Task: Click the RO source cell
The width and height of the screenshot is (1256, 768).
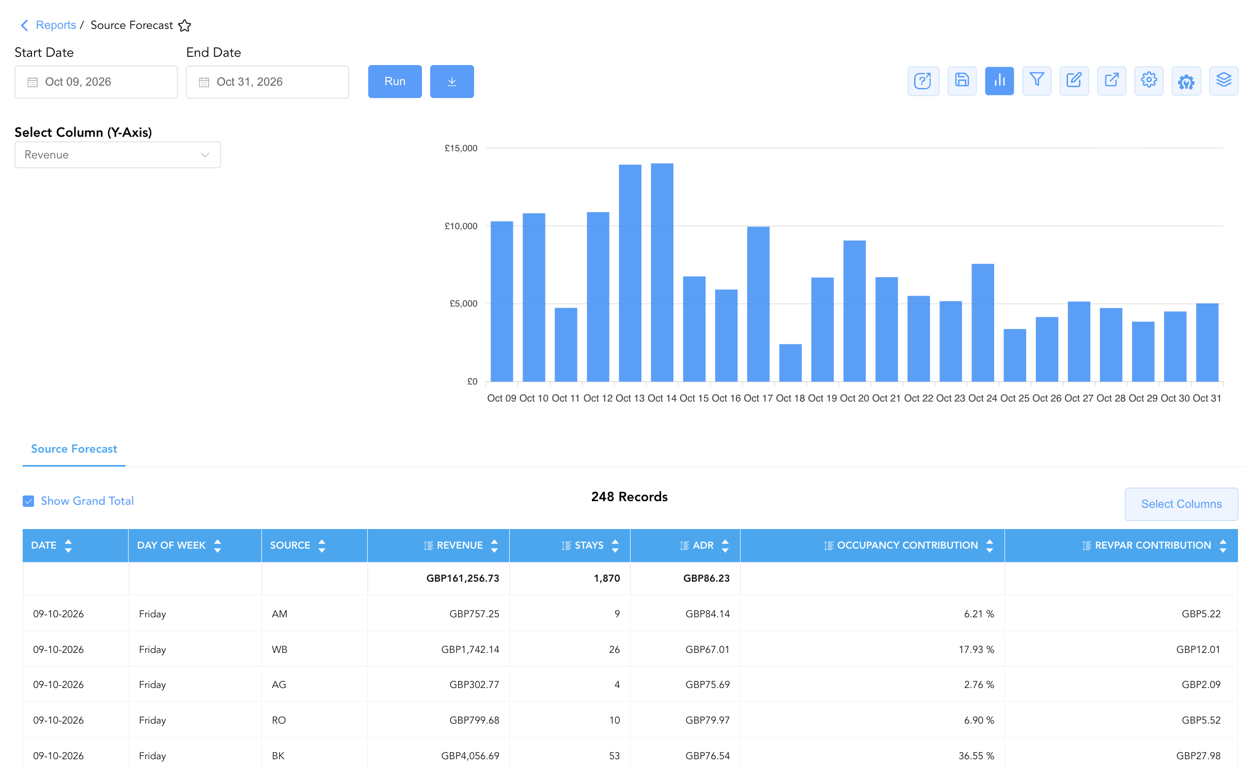Action: [x=315, y=721]
